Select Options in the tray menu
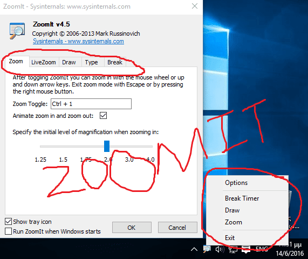The height and width of the screenshot is (259, 308). click(236, 183)
